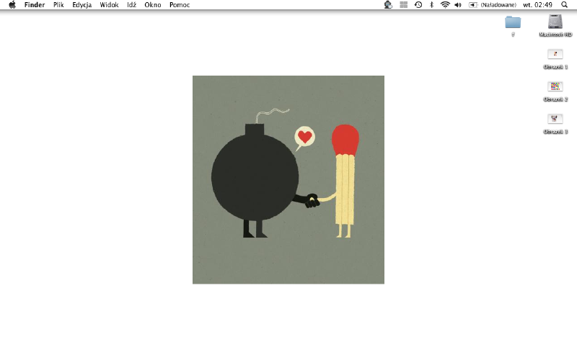Open the Wi-Fi status menu
The image size is (577, 360).
pyautogui.click(x=445, y=4)
